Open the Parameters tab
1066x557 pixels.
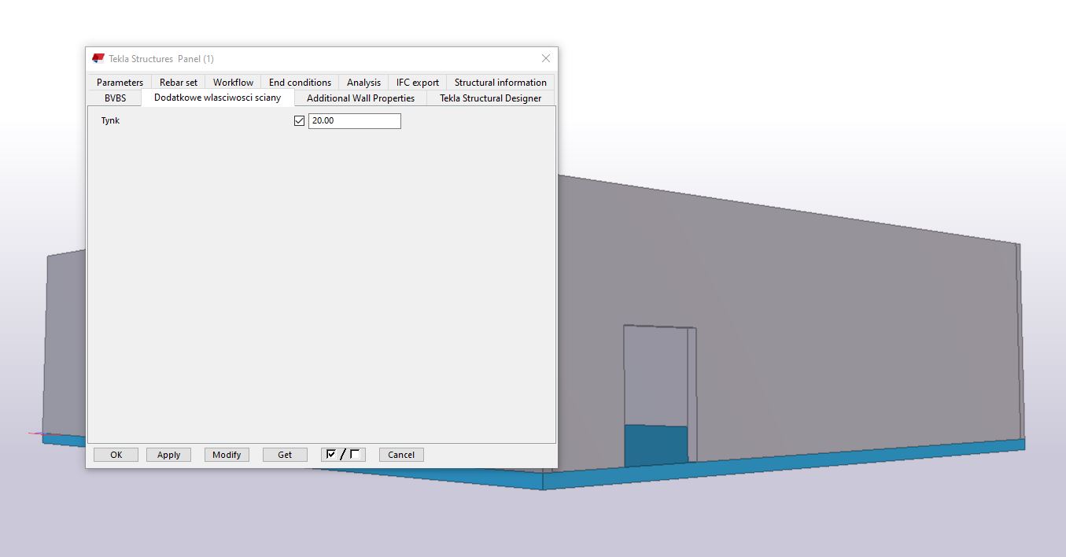(120, 82)
